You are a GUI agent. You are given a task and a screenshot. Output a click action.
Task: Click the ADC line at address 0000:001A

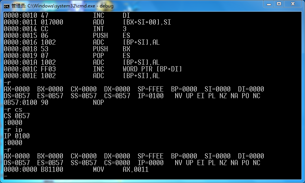82,62
